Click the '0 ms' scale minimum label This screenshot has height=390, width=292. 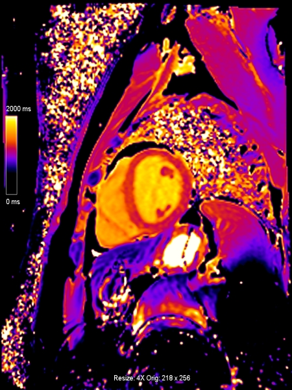click(x=13, y=201)
